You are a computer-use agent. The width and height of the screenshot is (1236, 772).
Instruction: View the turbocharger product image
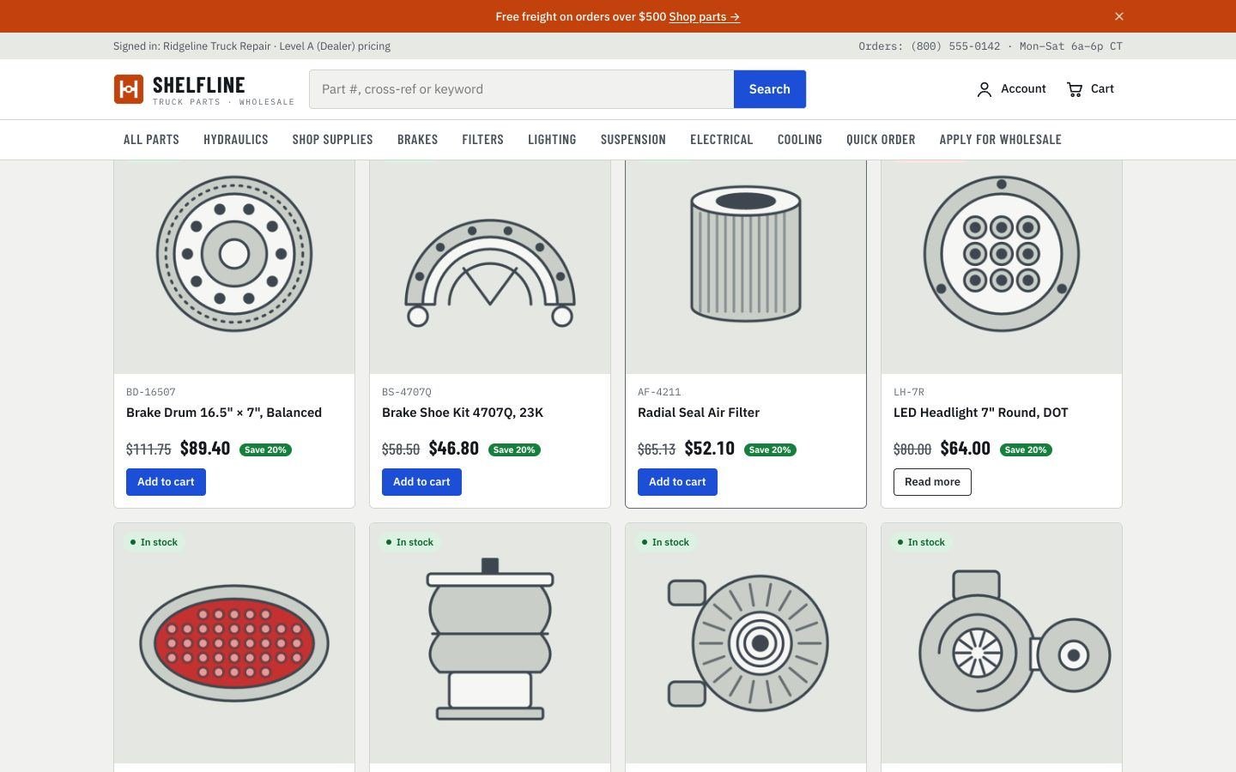[1002, 643]
